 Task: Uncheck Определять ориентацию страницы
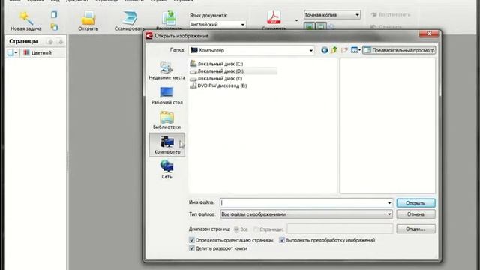pos(192,240)
